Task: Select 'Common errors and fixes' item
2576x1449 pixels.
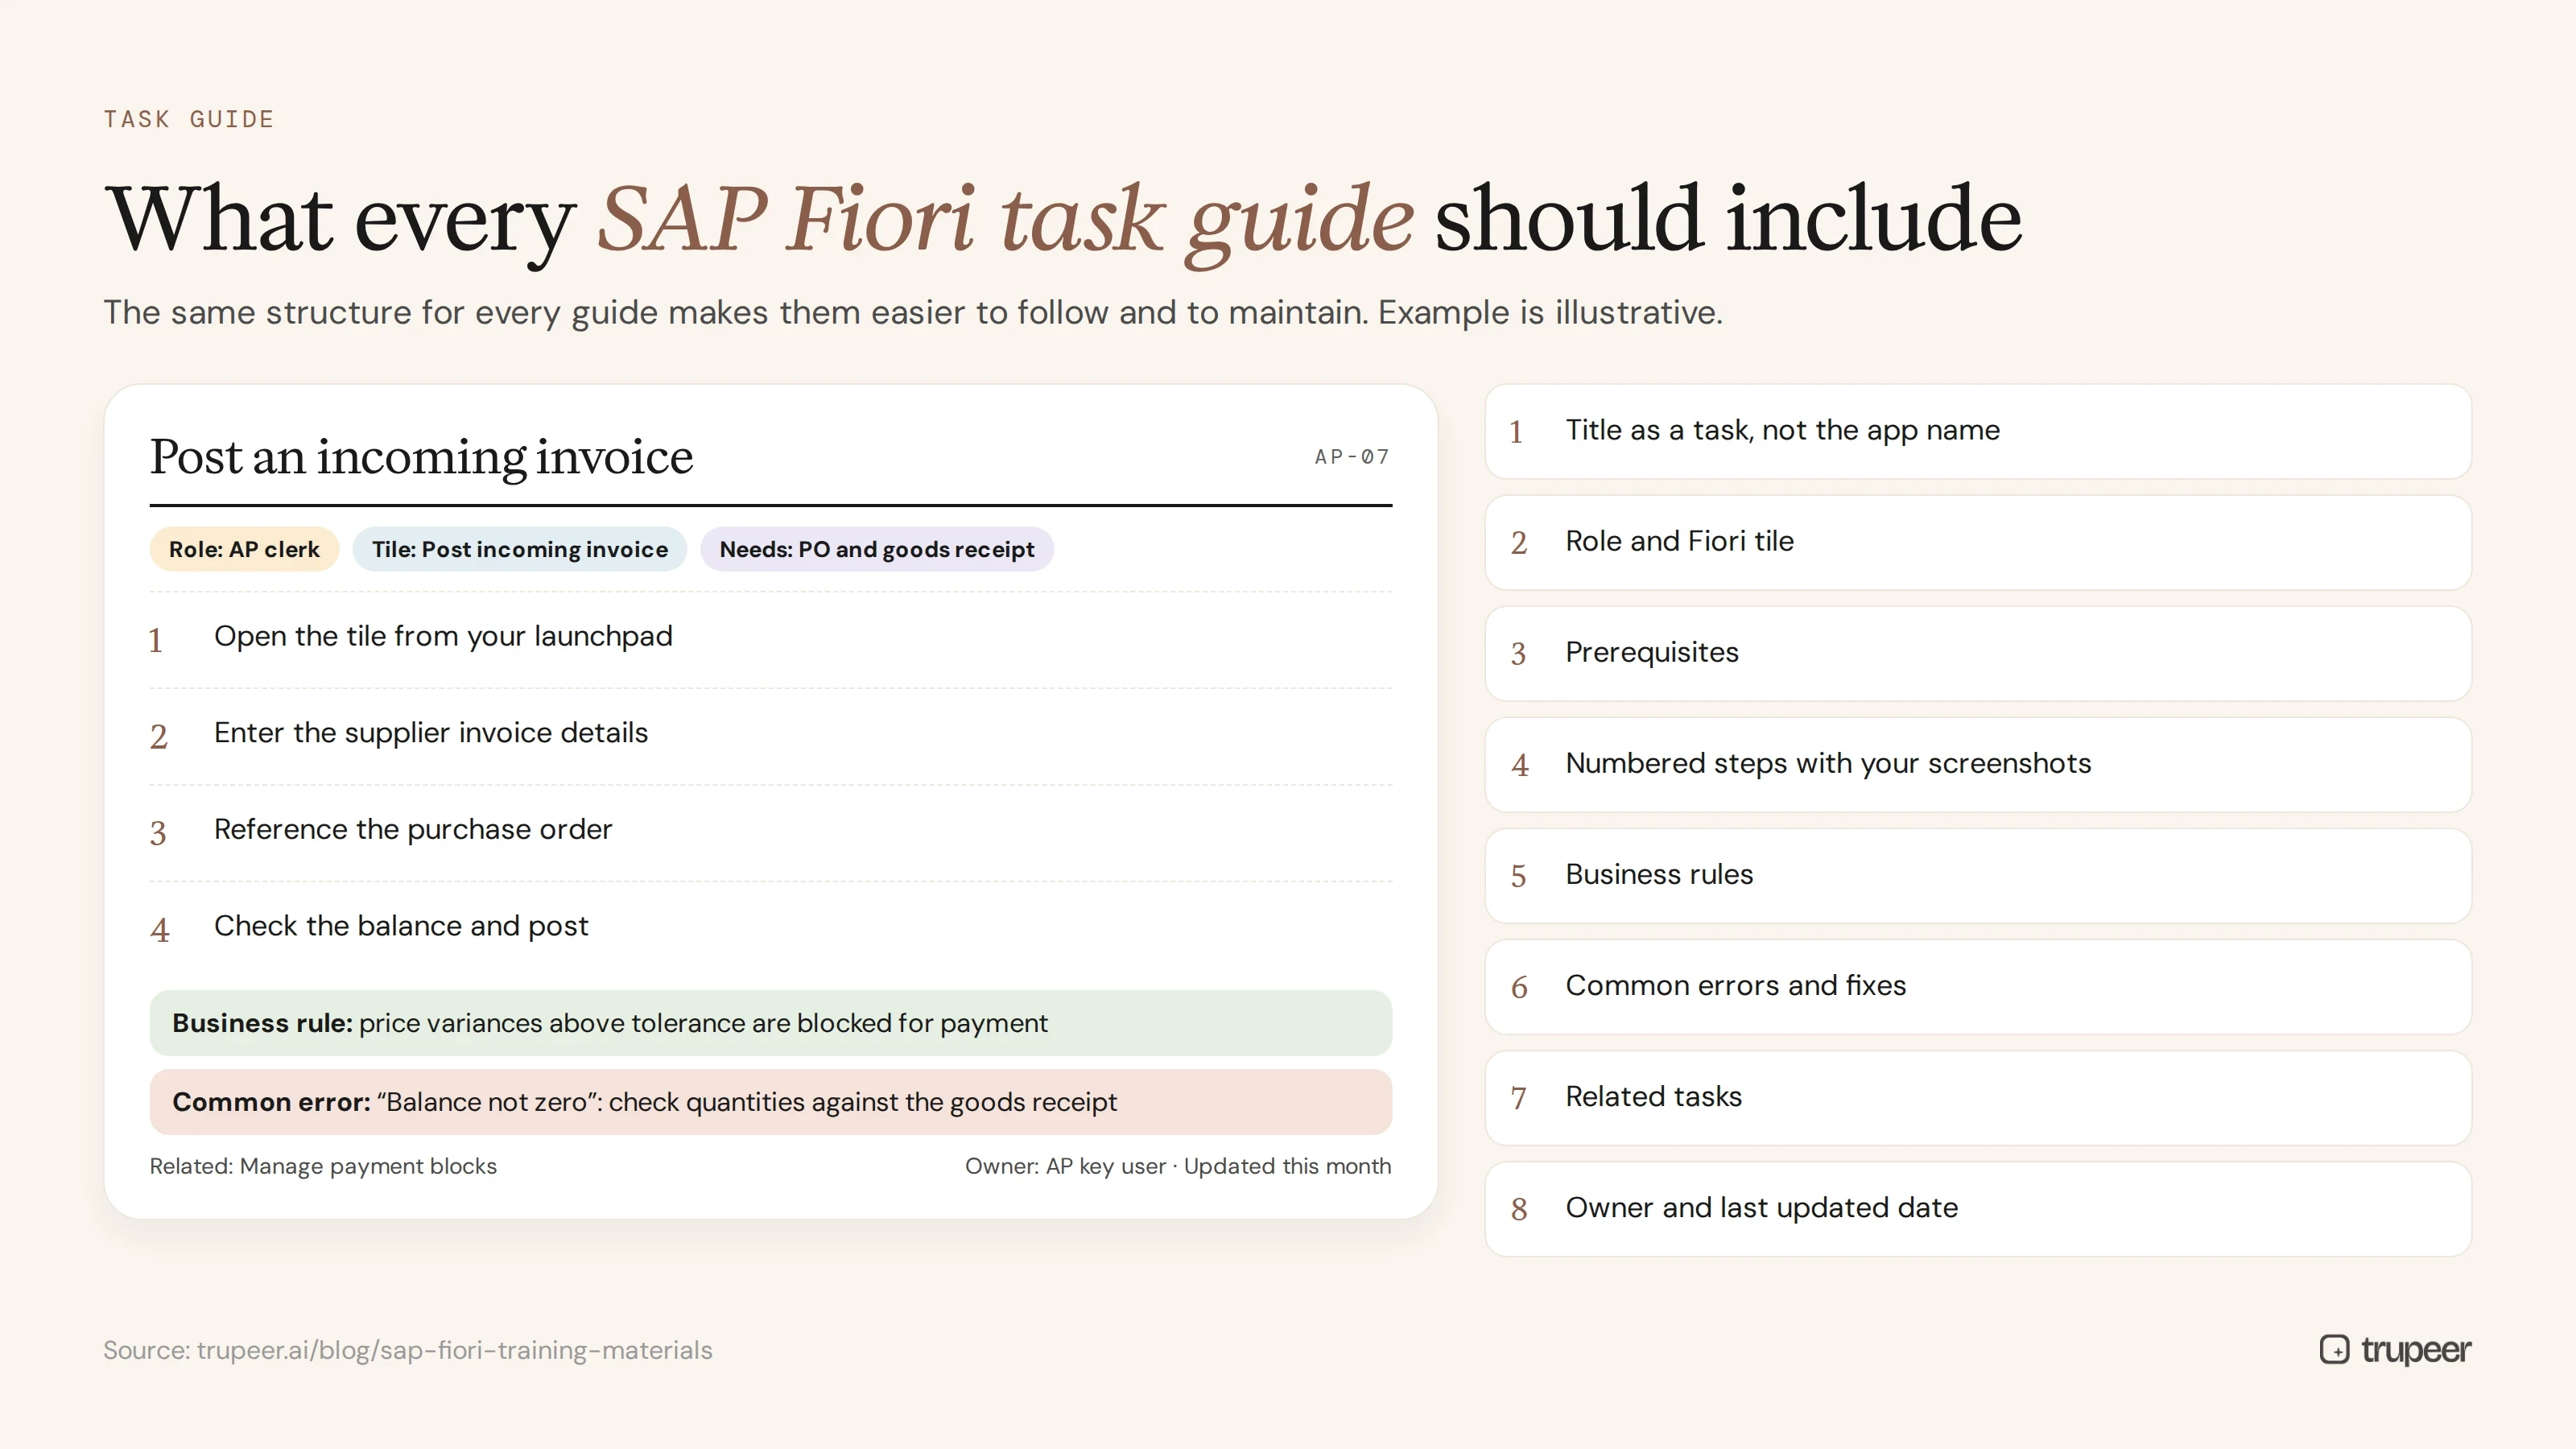Action: point(1977,986)
